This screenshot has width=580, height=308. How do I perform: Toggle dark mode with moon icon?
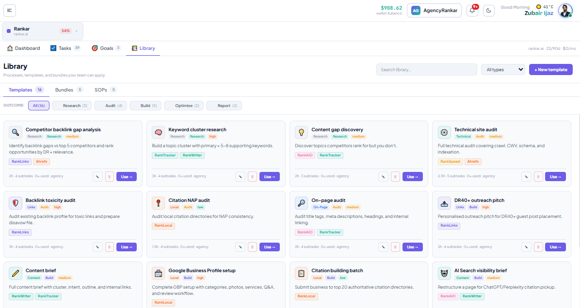[x=489, y=10]
